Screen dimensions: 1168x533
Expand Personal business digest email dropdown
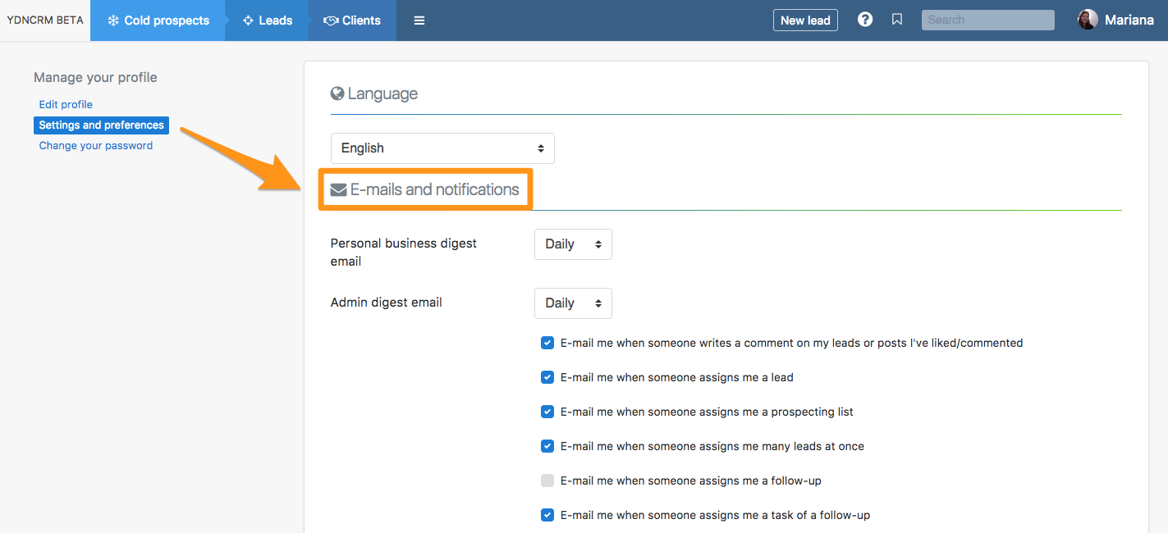click(573, 244)
